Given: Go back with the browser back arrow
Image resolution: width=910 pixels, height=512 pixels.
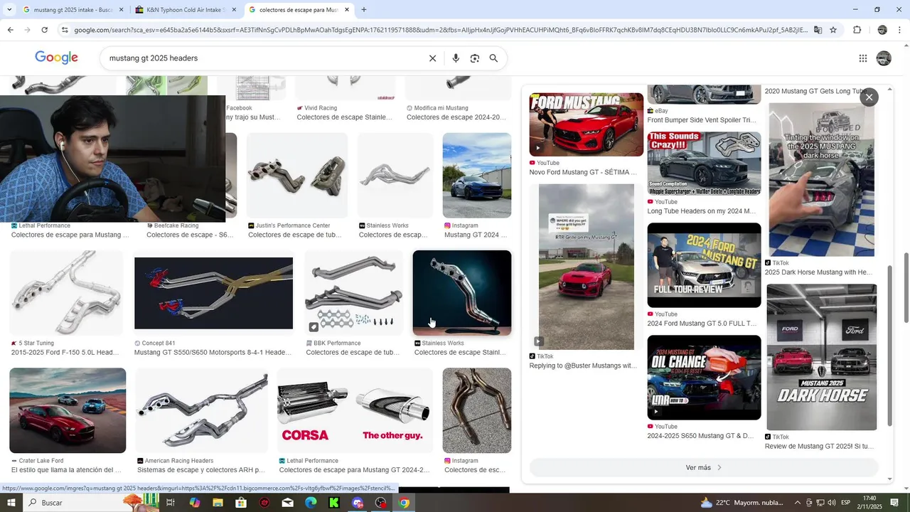Looking at the screenshot, I should (x=10, y=30).
